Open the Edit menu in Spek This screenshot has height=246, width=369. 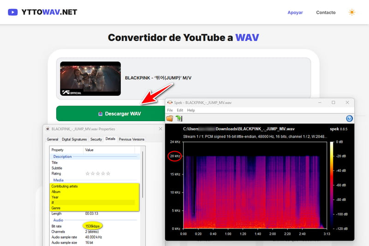180,110
